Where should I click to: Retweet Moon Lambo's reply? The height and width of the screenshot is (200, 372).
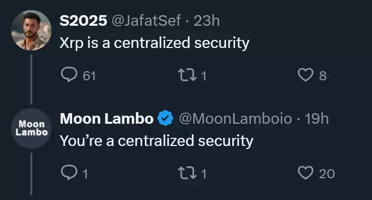coord(187,173)
